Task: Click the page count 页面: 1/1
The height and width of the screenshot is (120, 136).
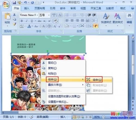Action: [8, 117]
